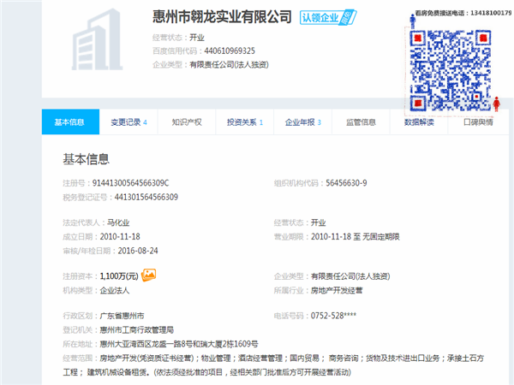Viewport: 514px width, 385px height.
Task: Click the credit code 440610969325
Action: [230, 51]
